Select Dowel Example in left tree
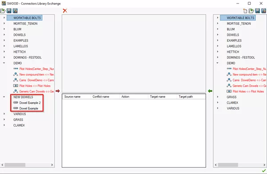Image resolution: width=267 pixels, height=174 pixels. point(28,108)
